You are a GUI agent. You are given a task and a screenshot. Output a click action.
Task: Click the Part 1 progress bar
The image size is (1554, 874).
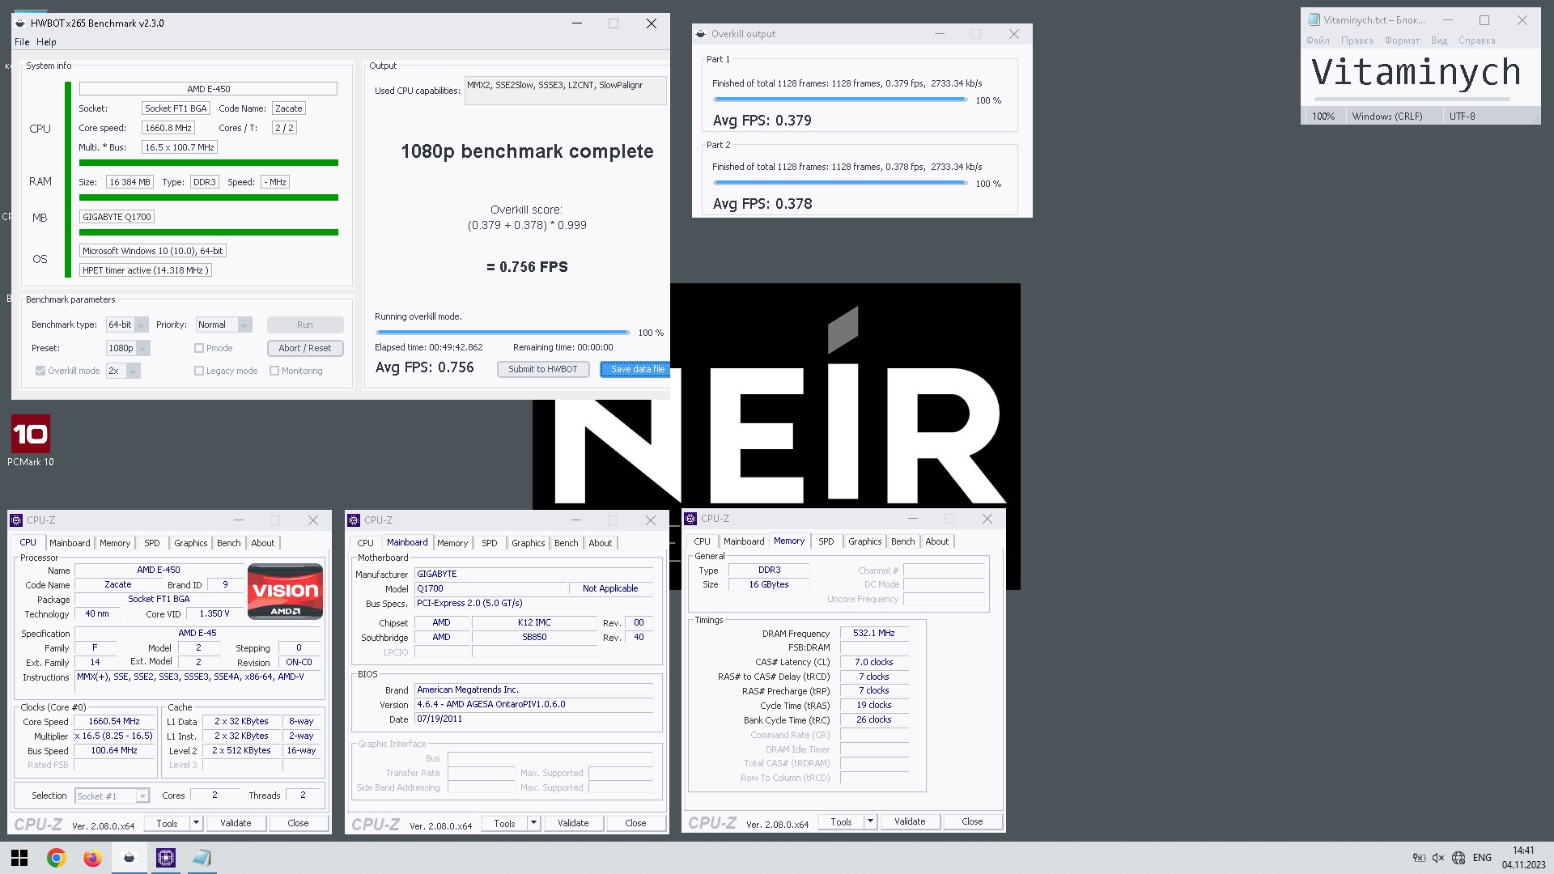839,100
